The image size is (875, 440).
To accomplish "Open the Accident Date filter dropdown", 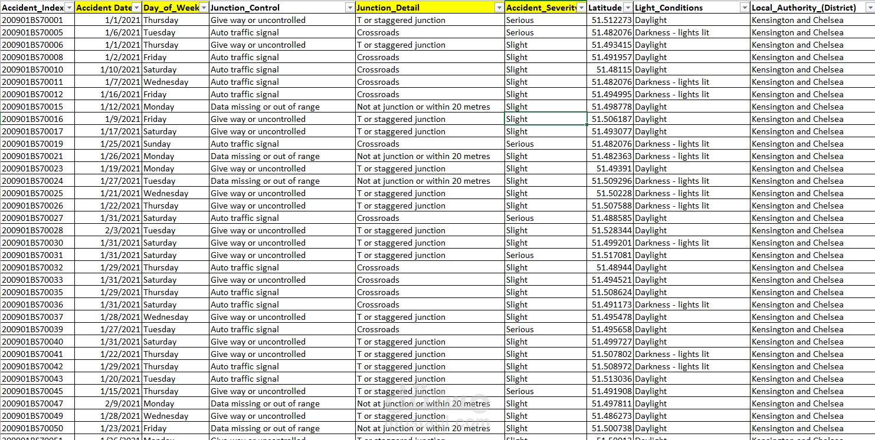I will pyautogui.click(x=137, y=8).
